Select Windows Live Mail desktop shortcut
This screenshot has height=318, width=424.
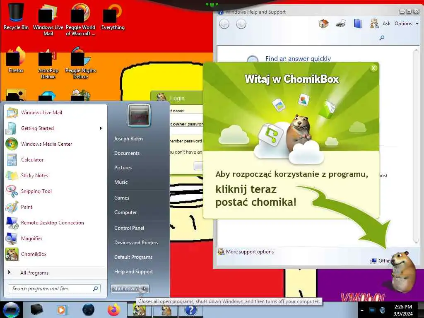coord(48,19)
